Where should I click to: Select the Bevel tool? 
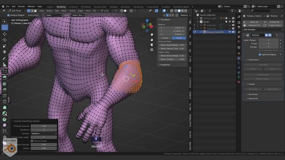click(x=5, y=90)
